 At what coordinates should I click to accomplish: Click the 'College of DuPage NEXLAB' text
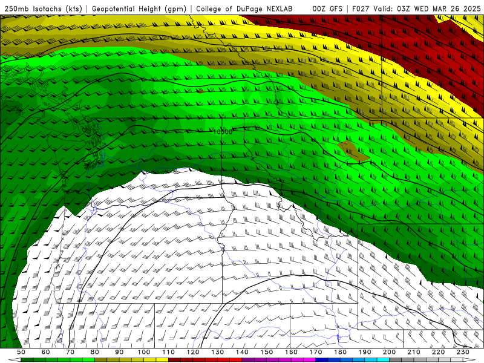click(244, 9)
